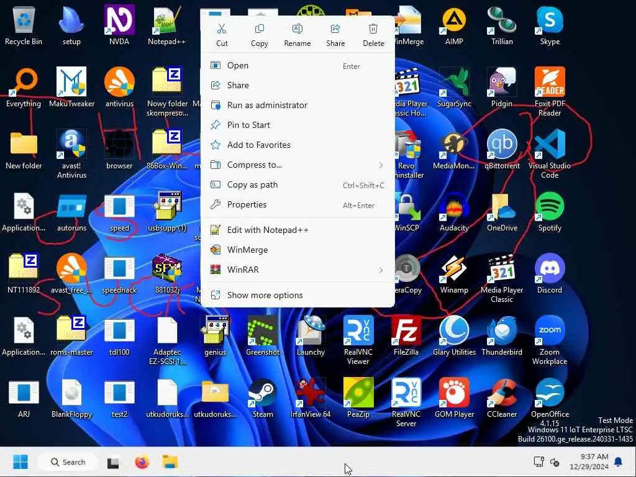Select the Glary Utilities icon
Image resolution: width=636 pixels, height=477 pixels.
point(454,336)
